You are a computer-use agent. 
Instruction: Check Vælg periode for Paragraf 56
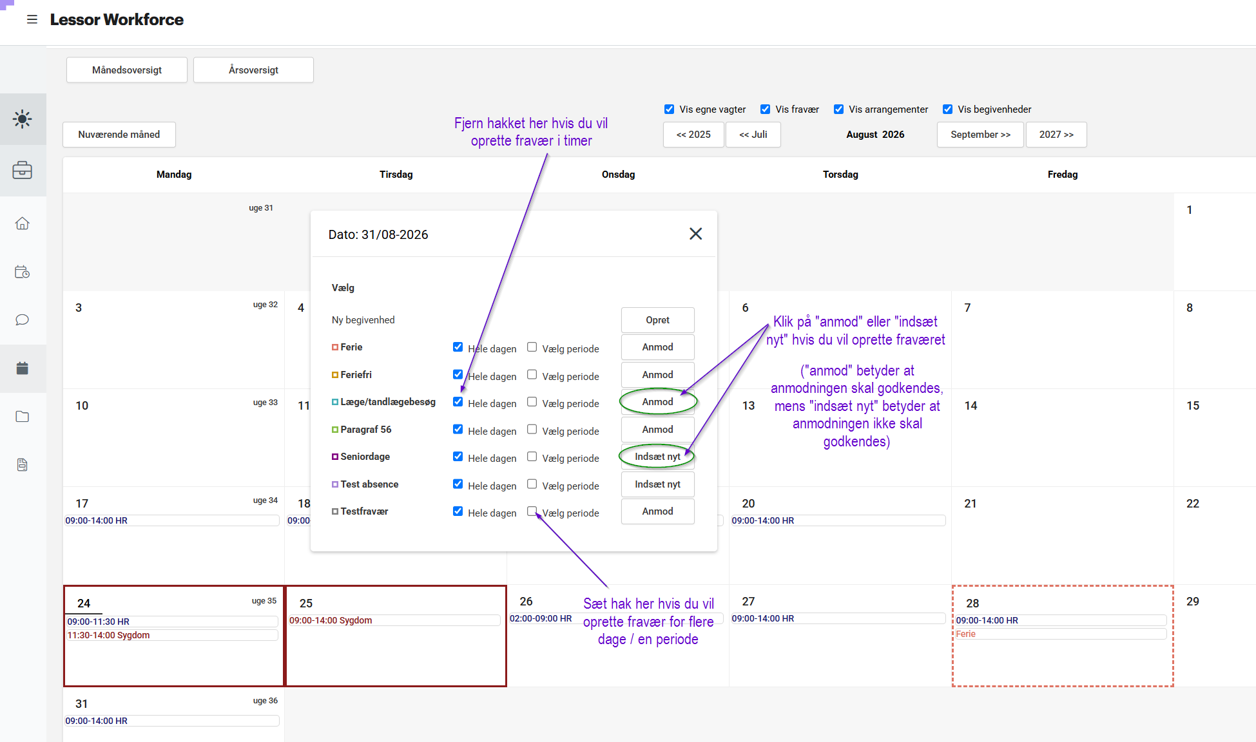(x=532, y=429)
